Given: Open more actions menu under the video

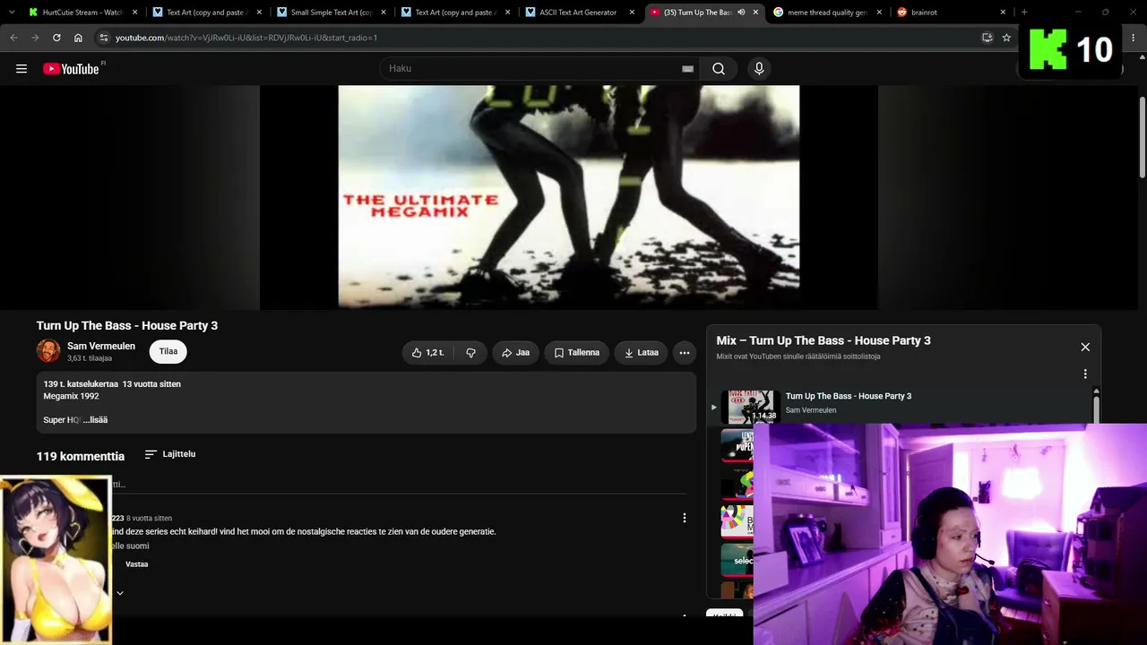Looking at the screenshot, I should pos(685,353).
